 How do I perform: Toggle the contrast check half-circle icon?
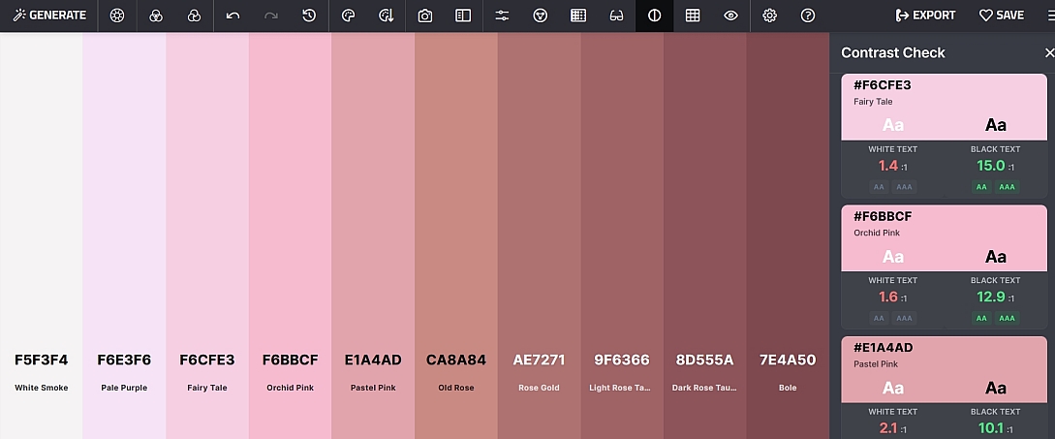(654, 16)
